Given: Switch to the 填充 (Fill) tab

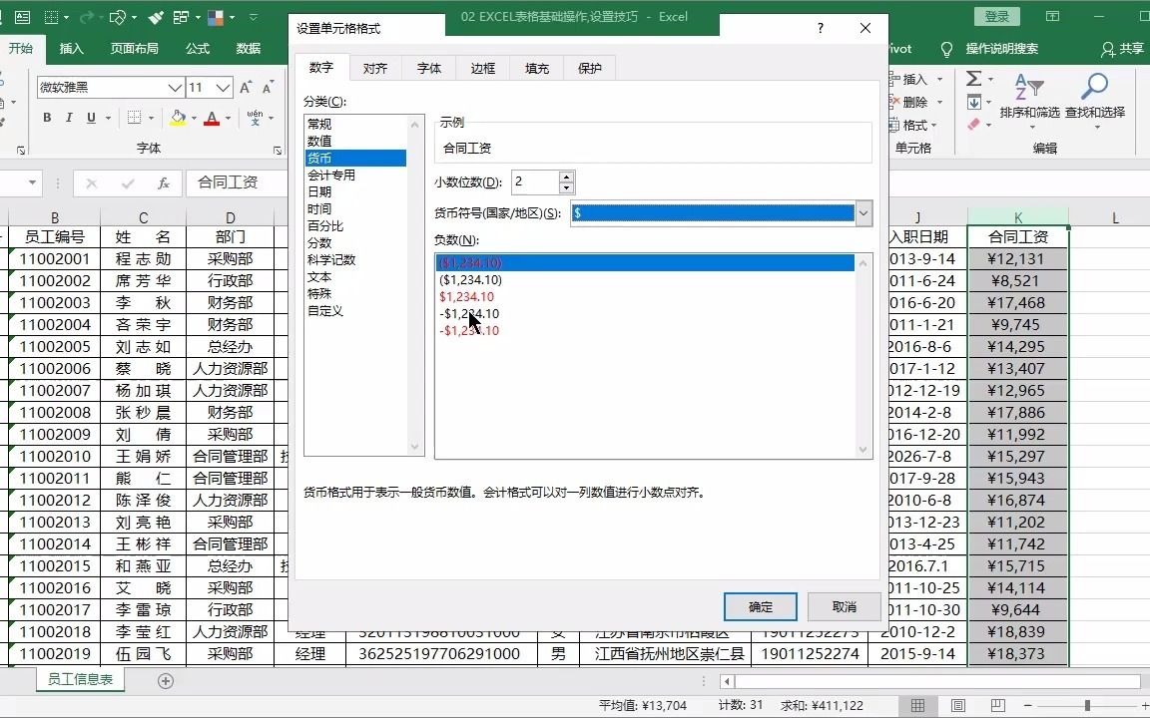Looking at the screenshot, I should [x=537, y=68].
